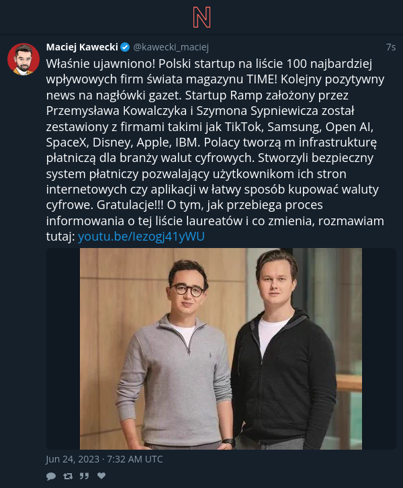The height and width of the screenshot is (488, 403).
Task: Click the opening words Właśnie ujawniono!
Action: 101,63
